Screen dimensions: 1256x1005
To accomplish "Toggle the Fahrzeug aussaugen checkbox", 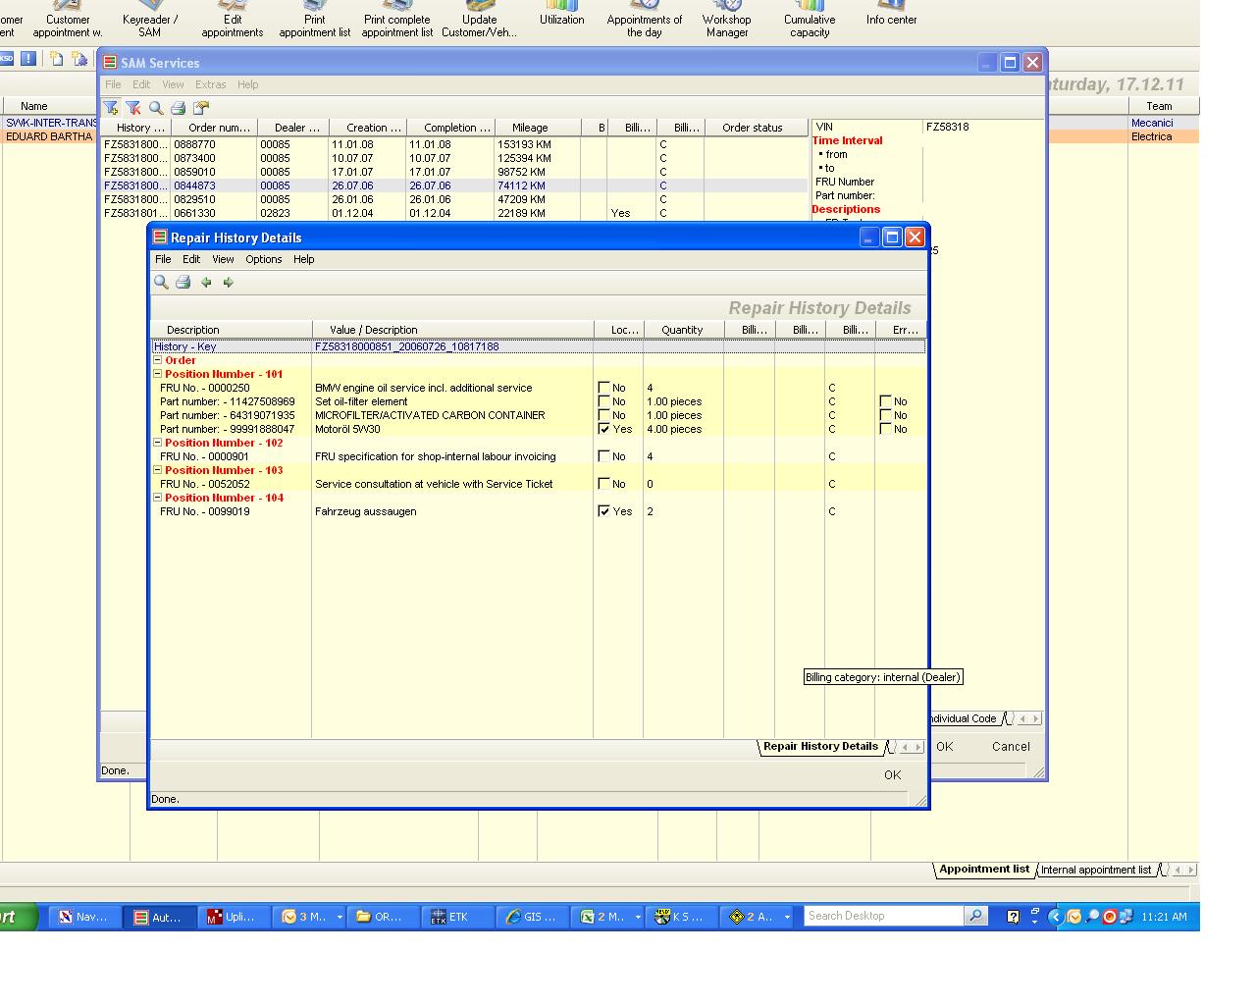I will (604, 511).
